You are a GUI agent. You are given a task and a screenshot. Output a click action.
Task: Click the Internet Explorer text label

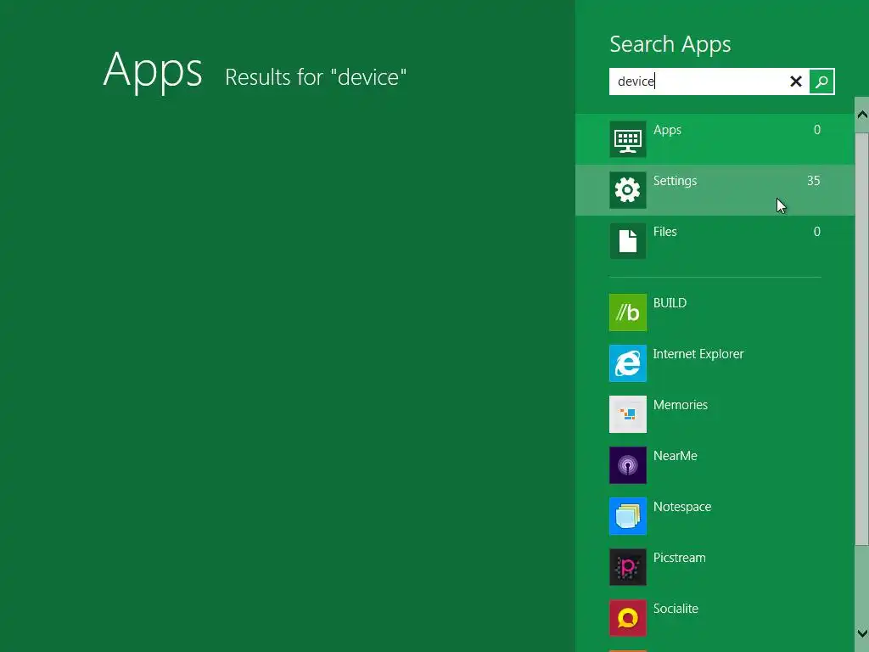point(698,354)
